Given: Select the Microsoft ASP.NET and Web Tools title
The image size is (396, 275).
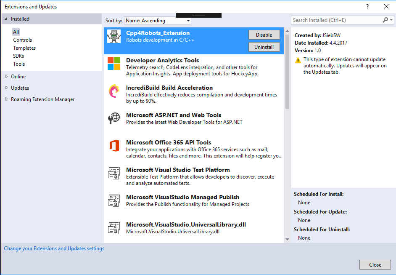Looking at the screenshot, I should [x=174, y=115].
